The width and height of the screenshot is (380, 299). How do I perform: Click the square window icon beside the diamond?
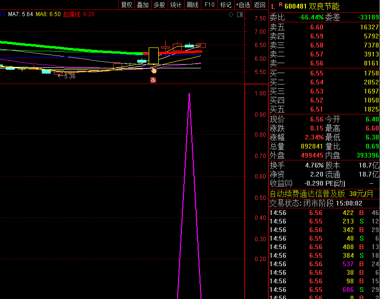(x=239, y=15)
